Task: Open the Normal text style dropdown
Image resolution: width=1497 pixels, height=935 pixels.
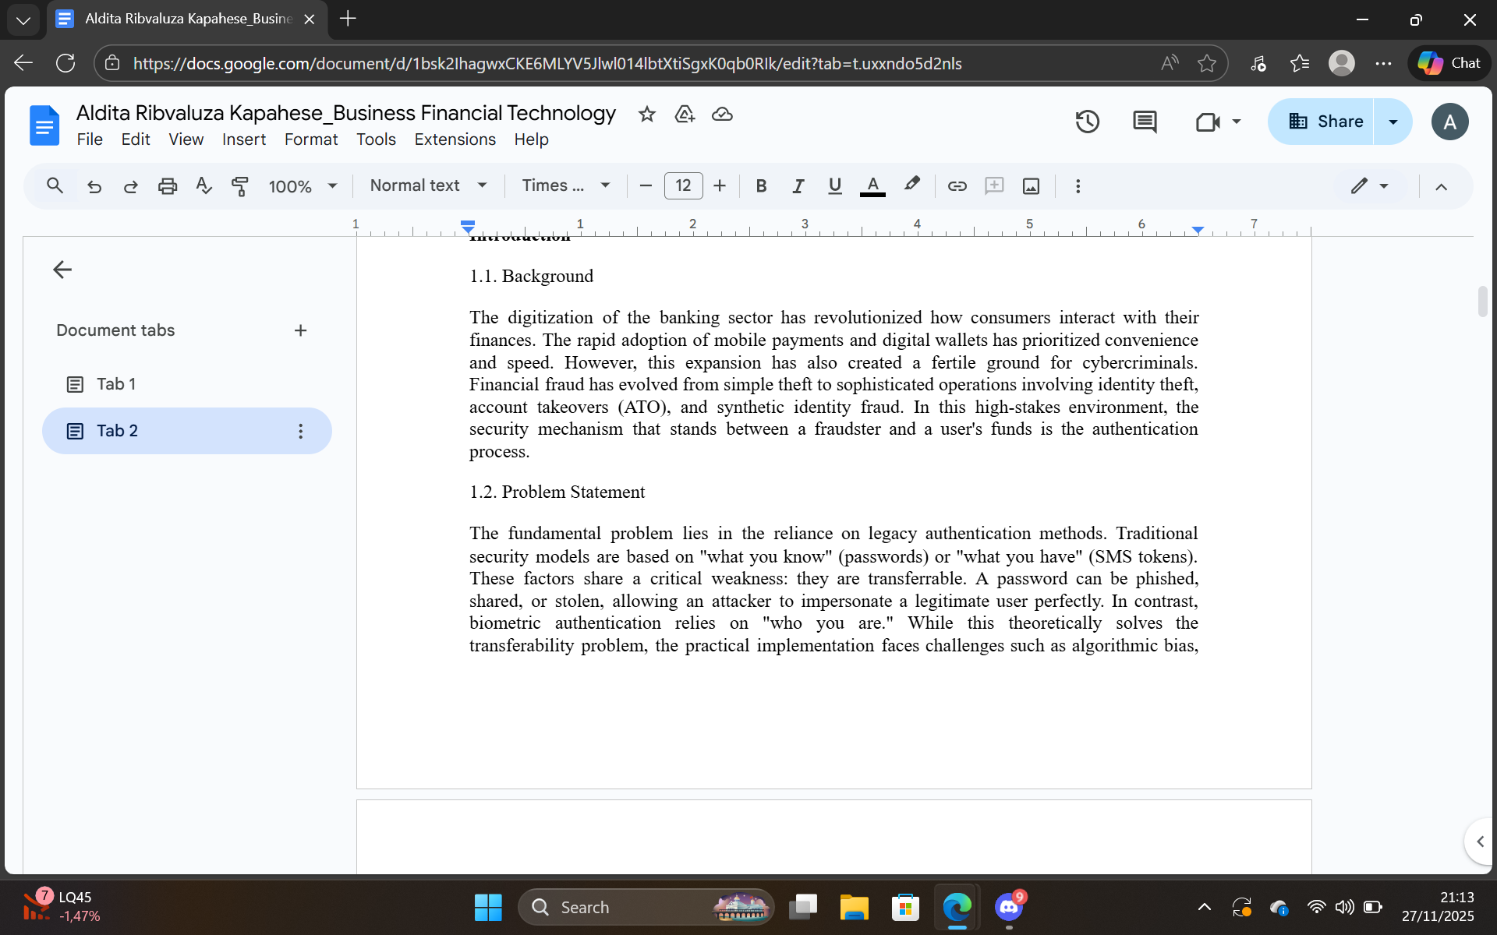Action: pyautogui.click(x=428, y=186)
